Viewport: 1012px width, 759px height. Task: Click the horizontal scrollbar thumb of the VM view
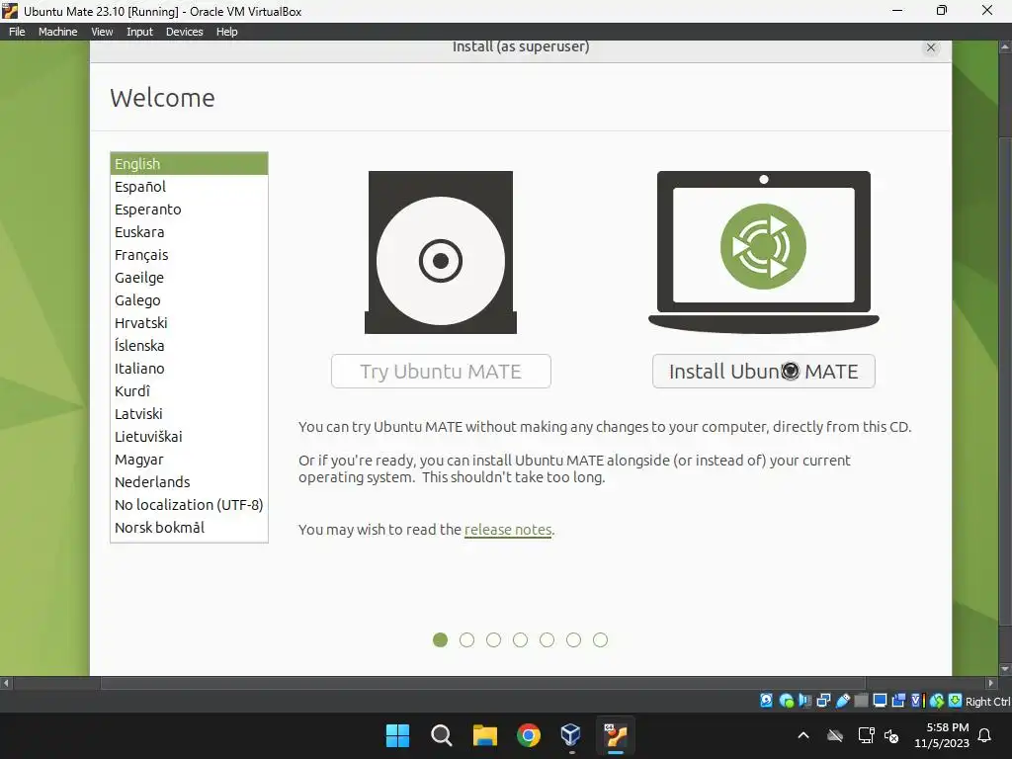[482, 683]
